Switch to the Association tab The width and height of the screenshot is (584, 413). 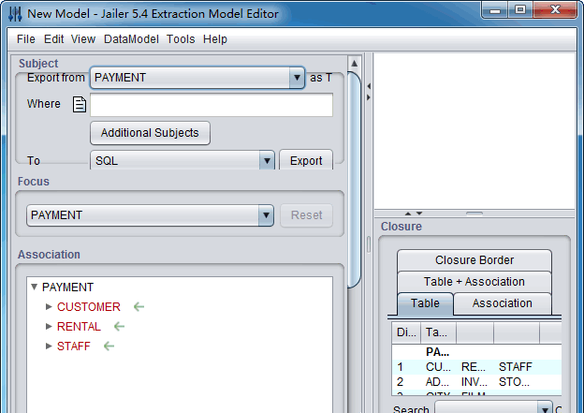tap(502, 303)
